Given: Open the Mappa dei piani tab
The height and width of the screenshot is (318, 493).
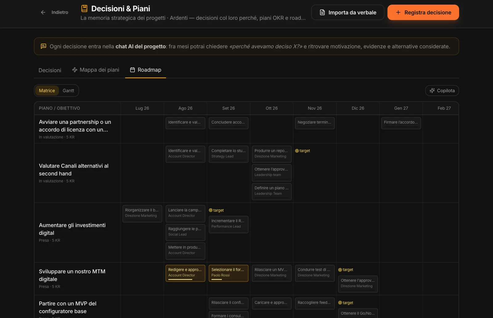Looking at the screenshot, I should tap(96, 70).
